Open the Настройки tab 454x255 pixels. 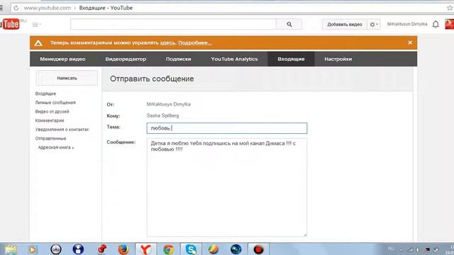[338, 59]
